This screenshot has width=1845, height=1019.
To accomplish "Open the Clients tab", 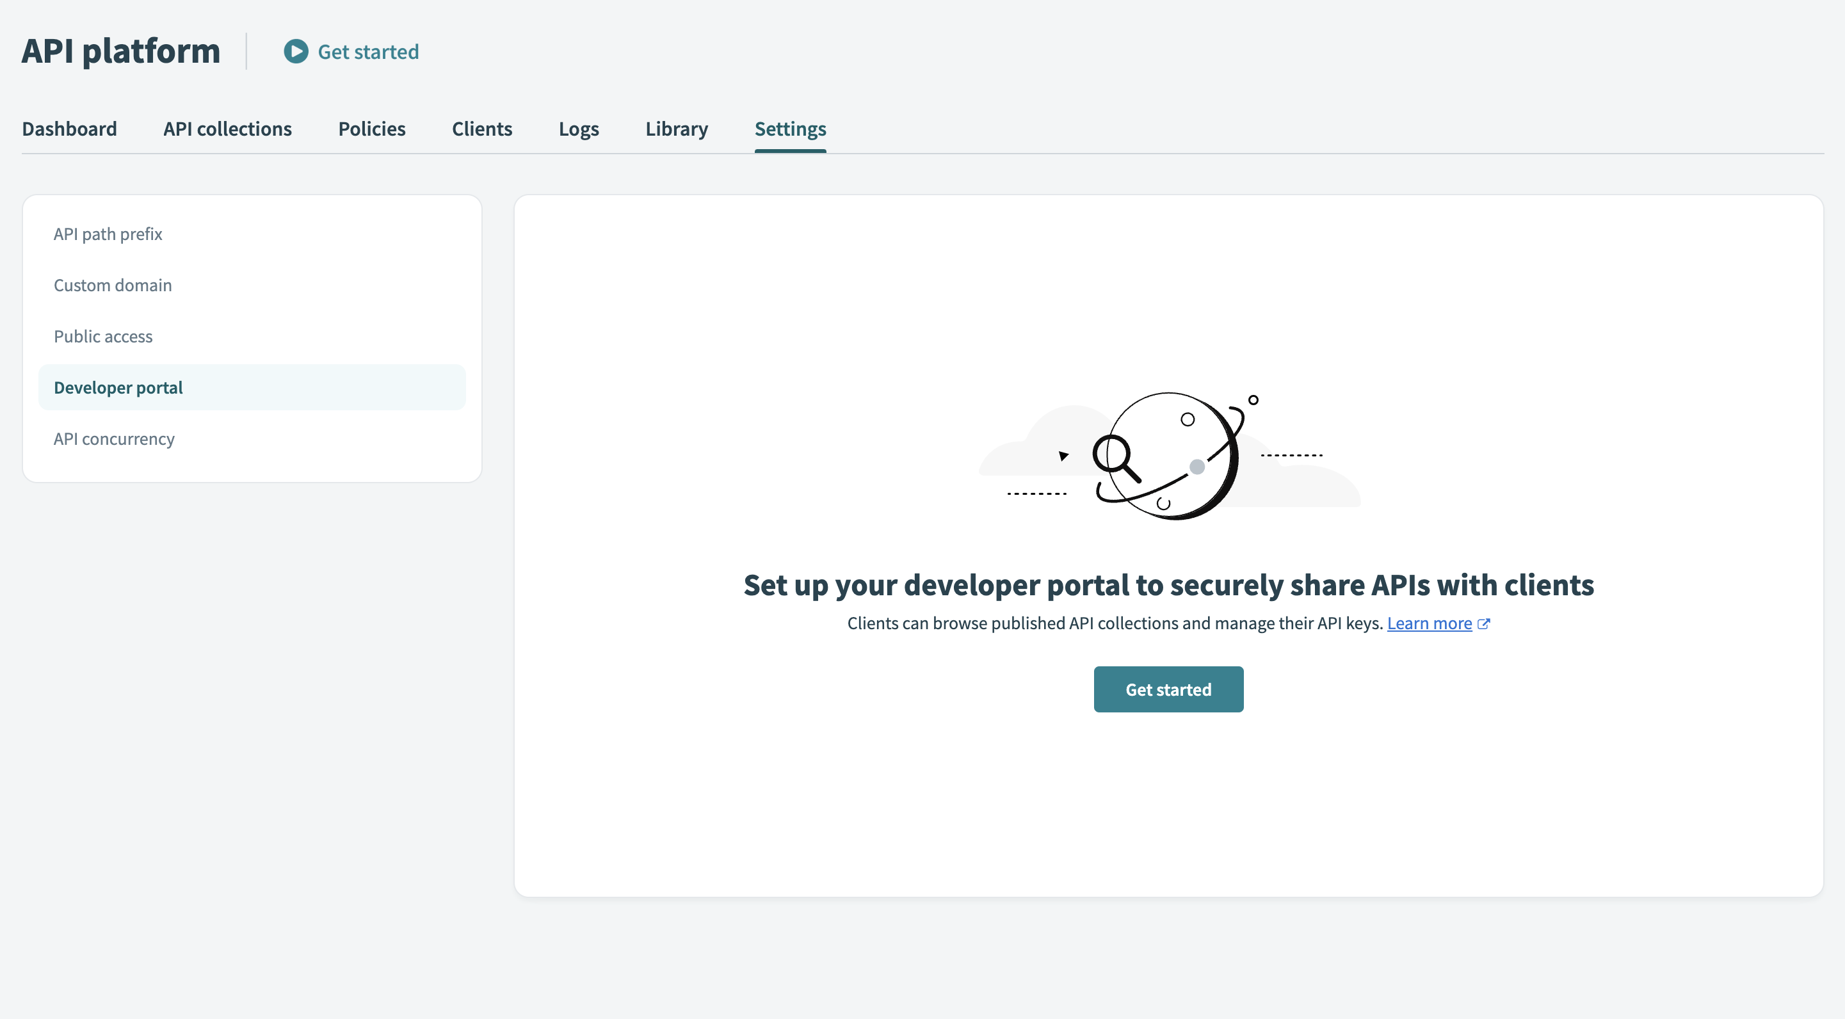I will [x=481, y=129].
